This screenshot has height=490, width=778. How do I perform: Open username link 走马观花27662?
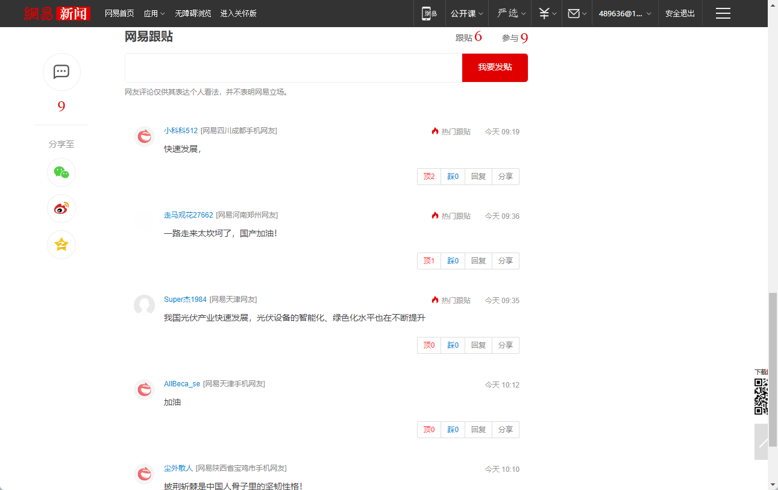point(189,215)
